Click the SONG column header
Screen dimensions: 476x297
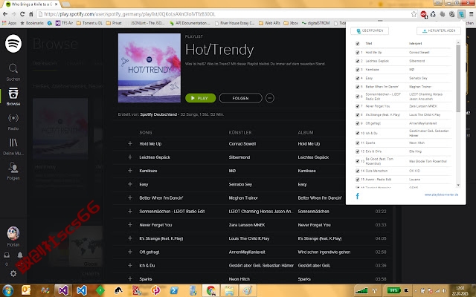(146, 132)
